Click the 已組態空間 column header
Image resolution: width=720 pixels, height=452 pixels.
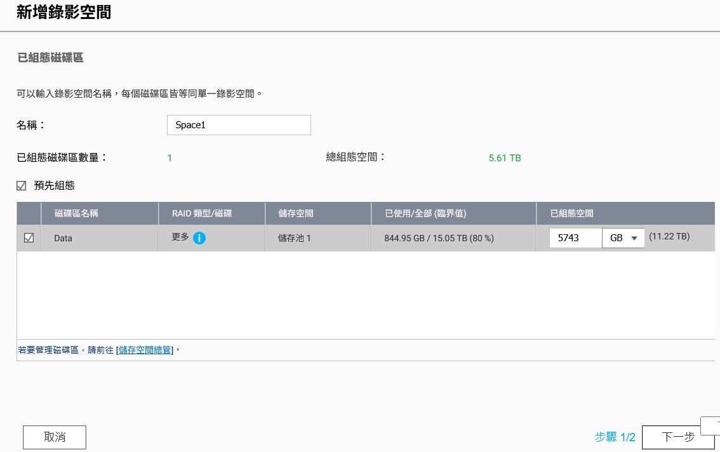pos(571,214)
